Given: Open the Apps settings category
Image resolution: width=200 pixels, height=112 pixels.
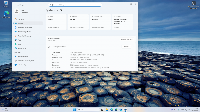Looking at the screenshot, I should point(20,40).
